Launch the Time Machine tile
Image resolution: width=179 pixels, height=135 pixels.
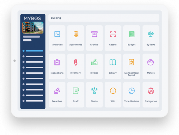tap(132, 95)
